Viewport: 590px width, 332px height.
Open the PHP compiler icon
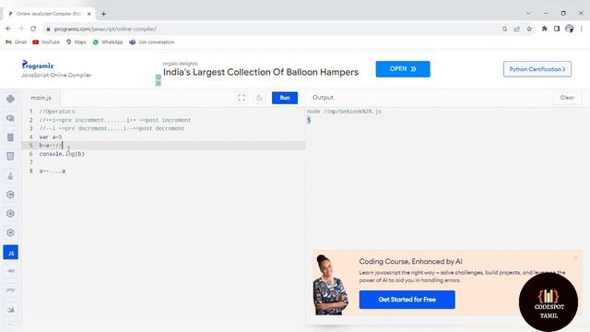[x=10, y=290]
